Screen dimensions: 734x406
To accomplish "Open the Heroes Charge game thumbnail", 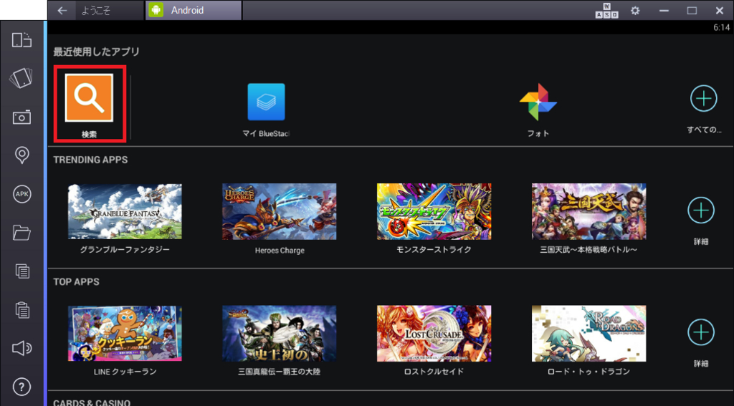I will pos(280,211).
